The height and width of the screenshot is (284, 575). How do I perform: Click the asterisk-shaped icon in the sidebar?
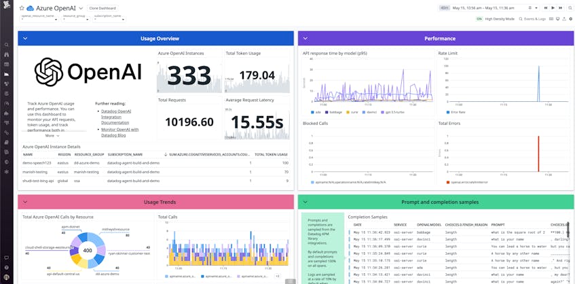coord(6,171)
